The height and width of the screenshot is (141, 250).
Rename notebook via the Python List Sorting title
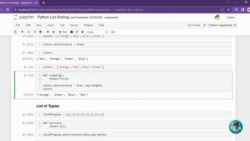coord(53,17)
